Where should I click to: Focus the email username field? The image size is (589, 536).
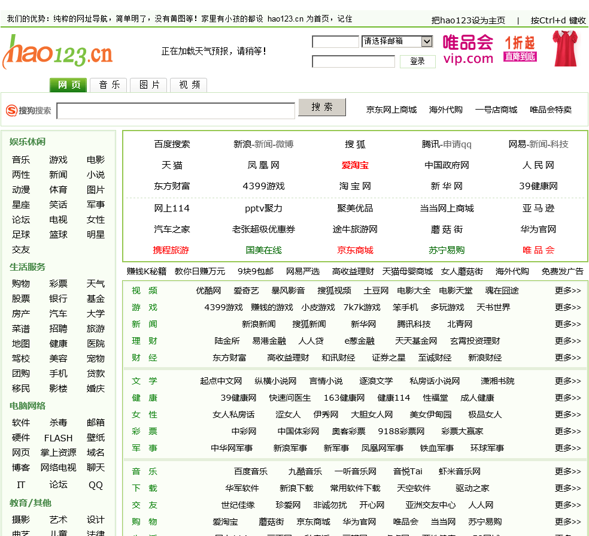pos(335,42)
